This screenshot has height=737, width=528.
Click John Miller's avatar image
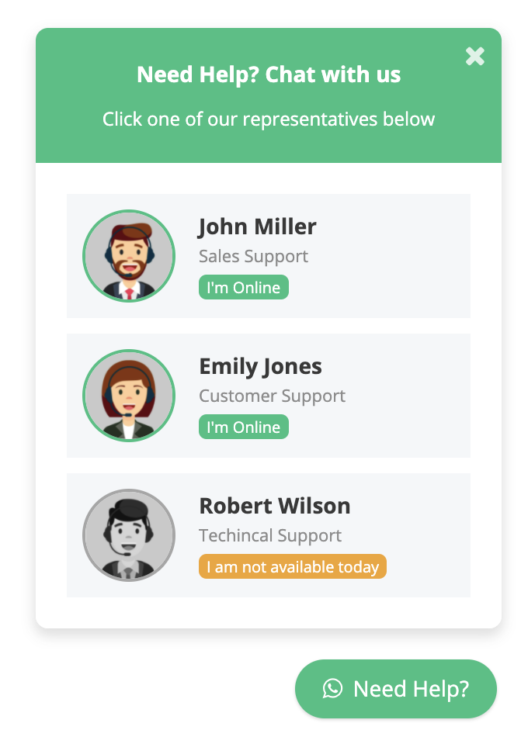tap(129, 256)
